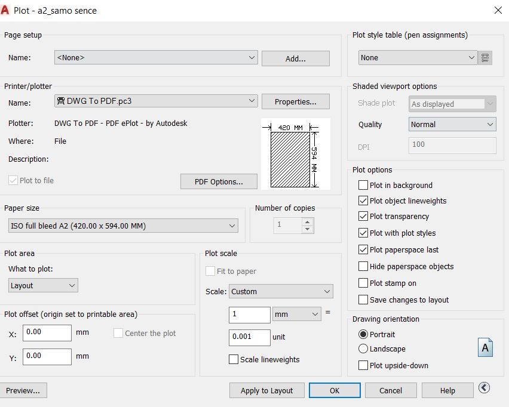
Task: Click the collapse dialog arrow icon
Action: [x=485, y=388]
